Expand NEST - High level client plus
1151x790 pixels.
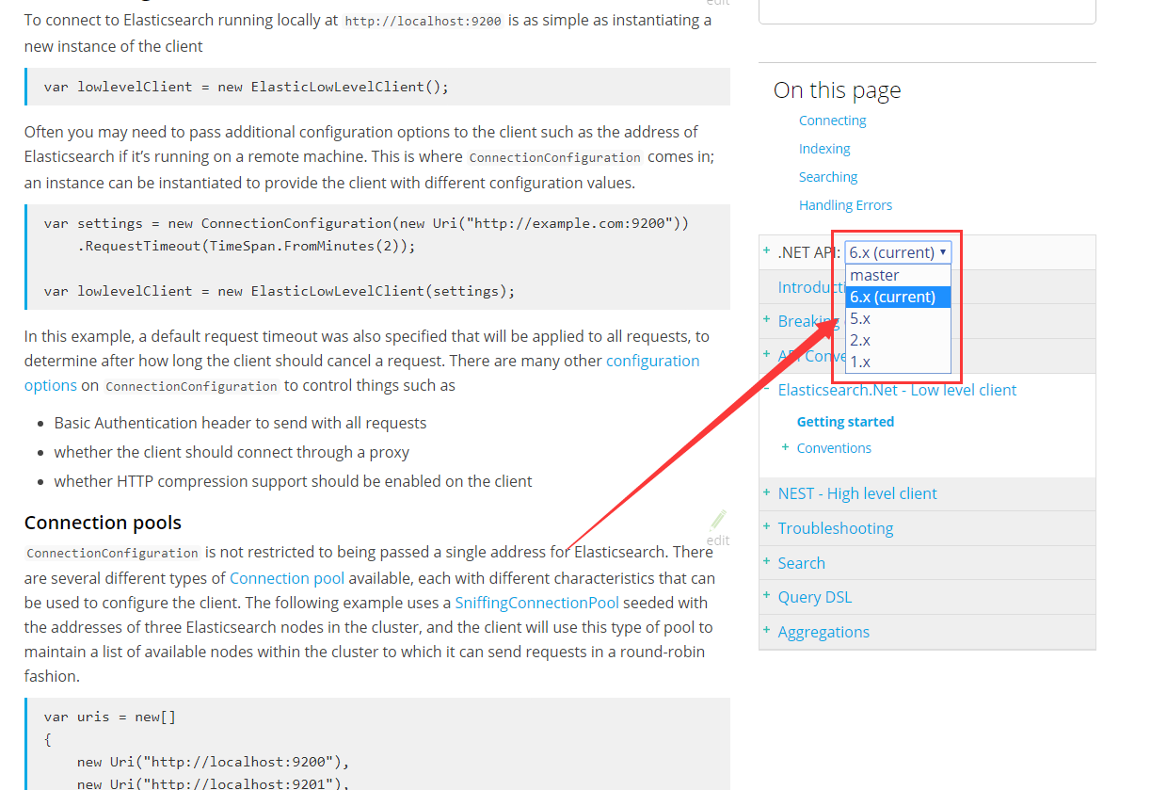(766, 492)
